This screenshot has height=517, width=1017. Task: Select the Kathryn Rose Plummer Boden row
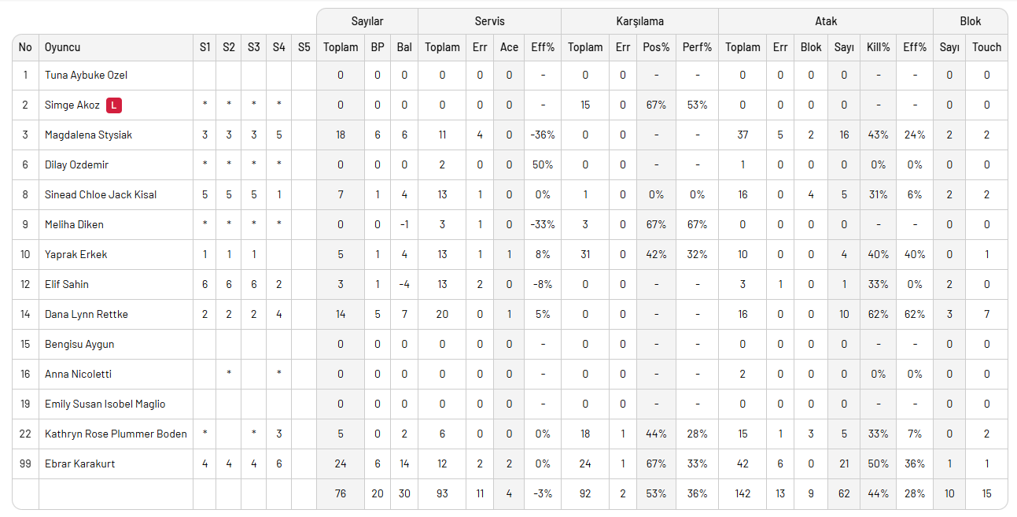(x=116, y=434)
